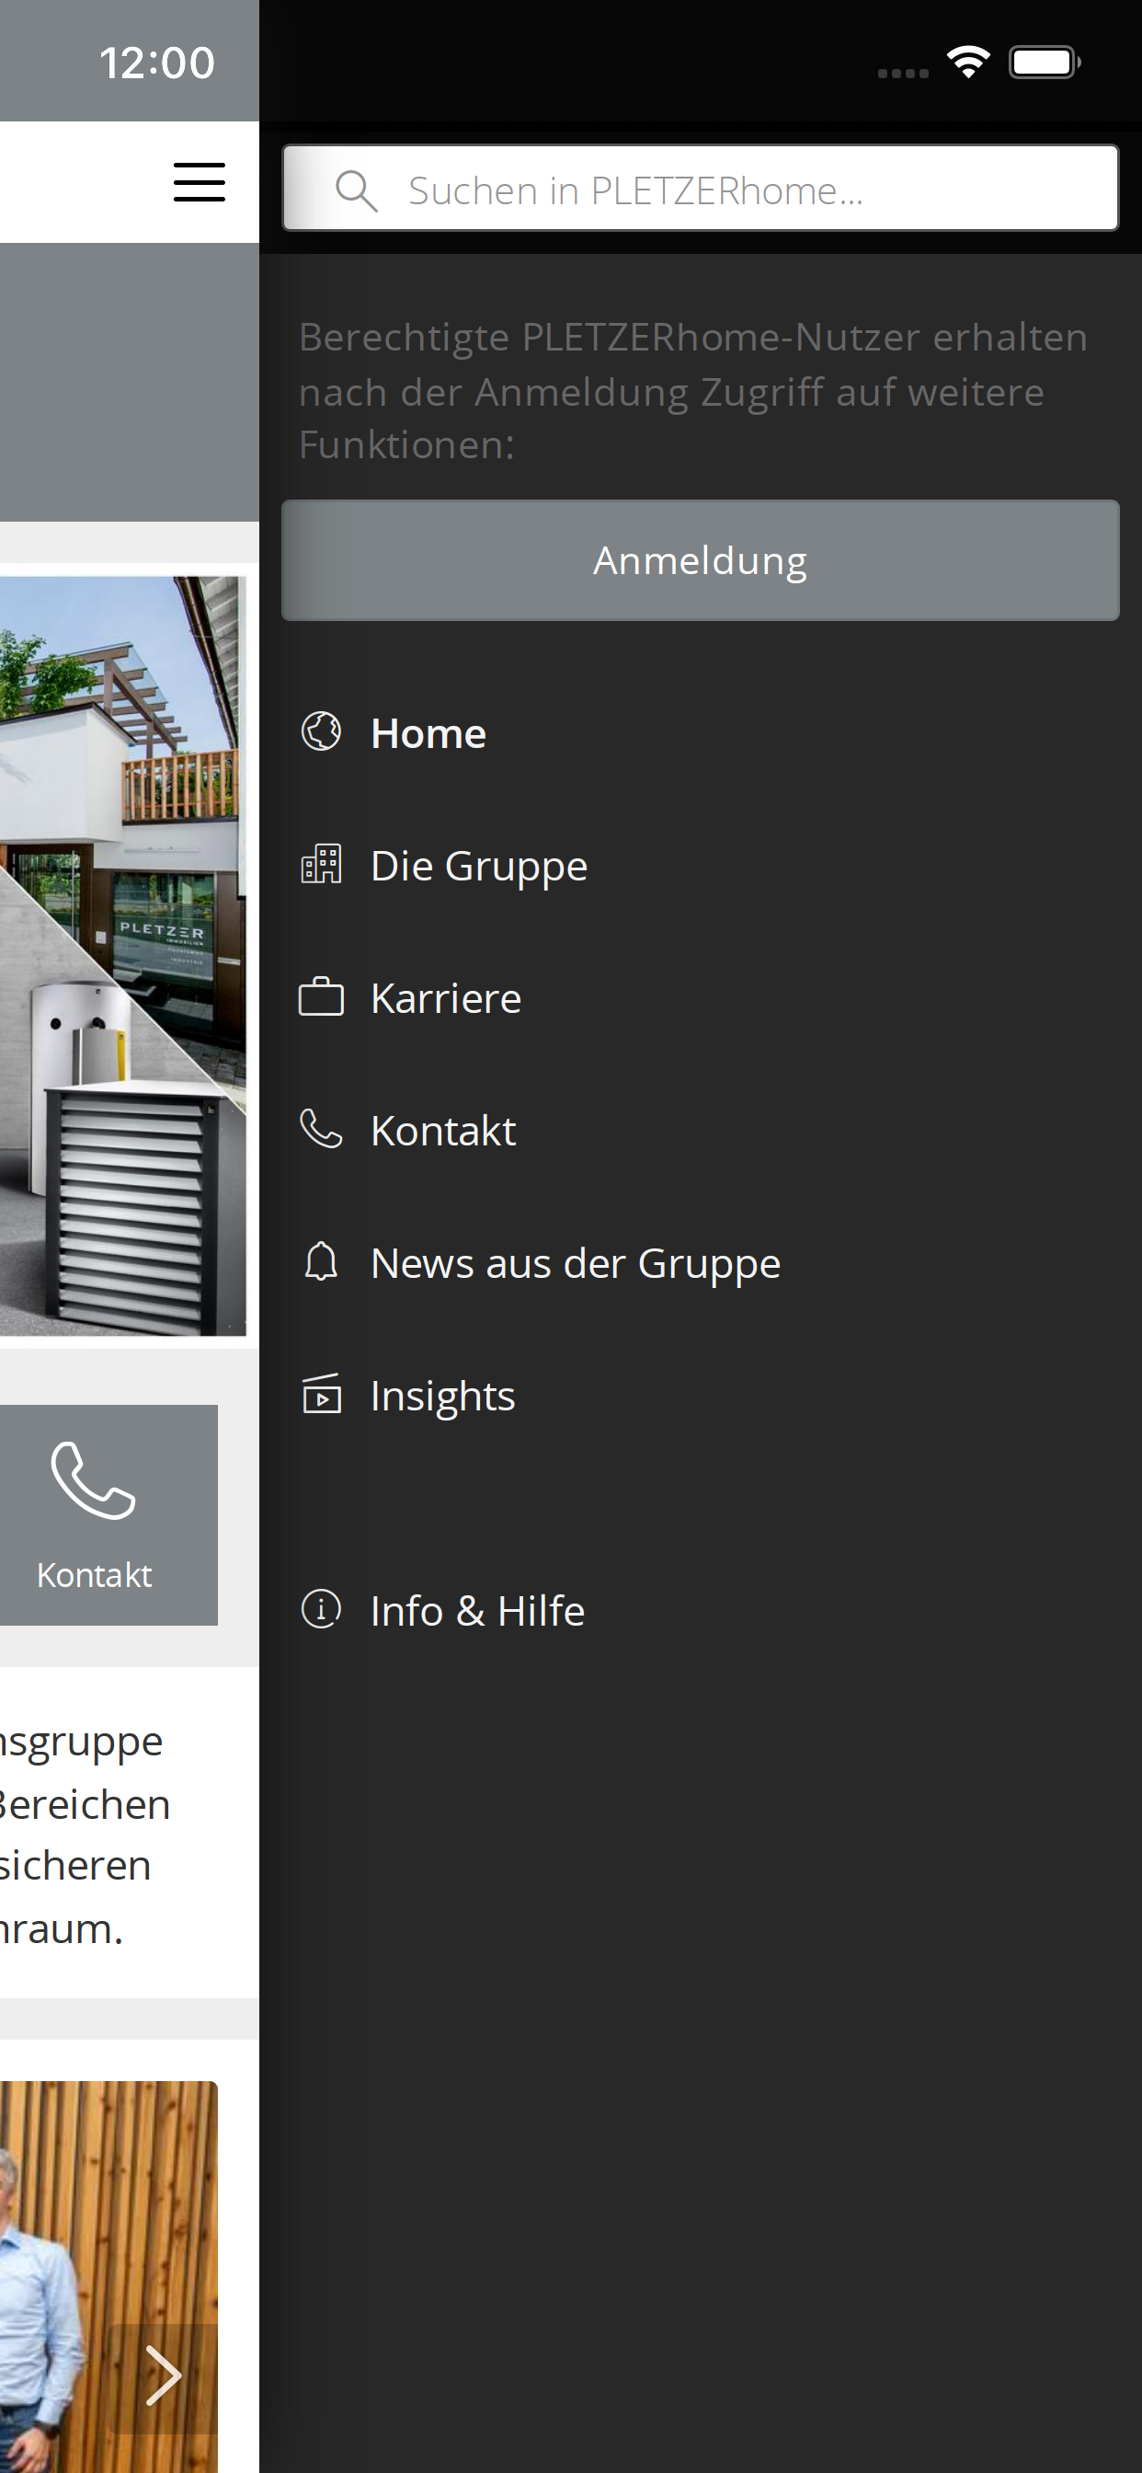Viewport: 1142px width, 2473px height.
Task: Tap the info circle icon for Info & Hilfe
Action: point(322,1609)
